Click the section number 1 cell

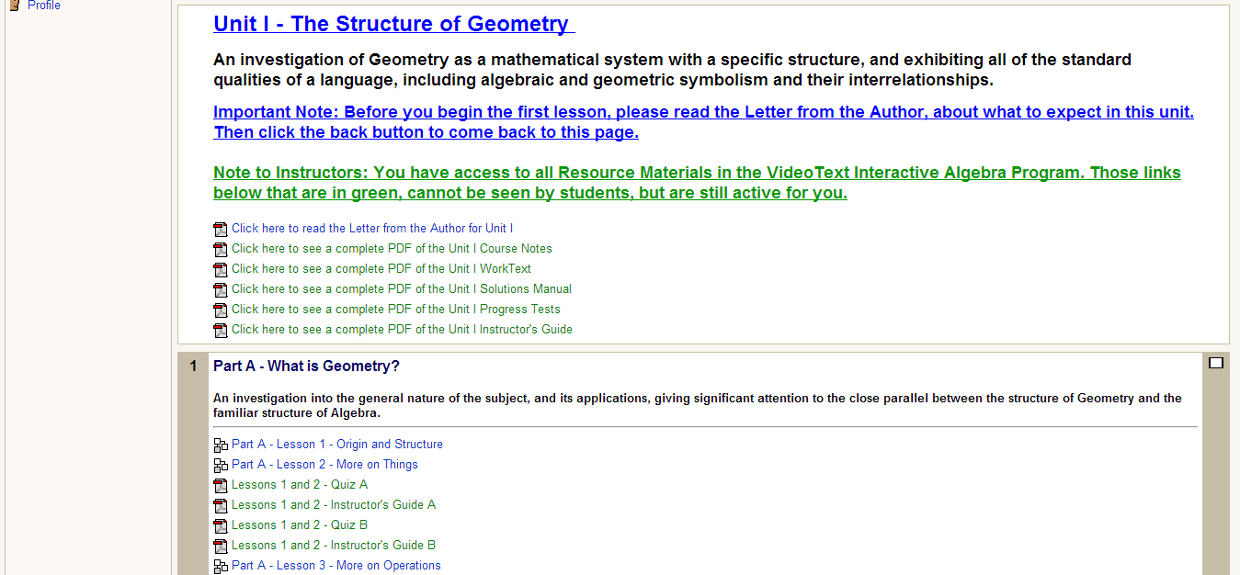[193, 366]
